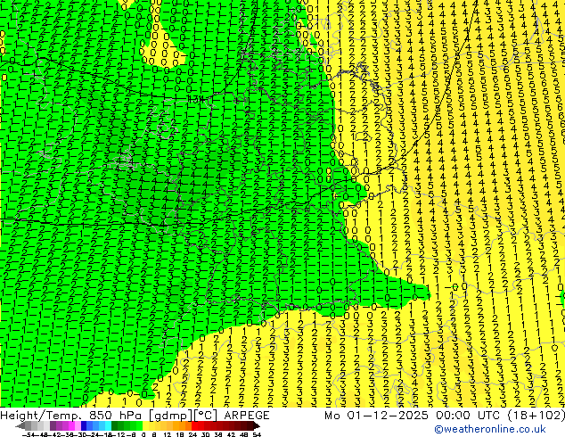Image resolution: width=565 pixels, height=437 pixels.
Task: Click the '00:00 UTC' time text
Action: click(x=470, y=416)
